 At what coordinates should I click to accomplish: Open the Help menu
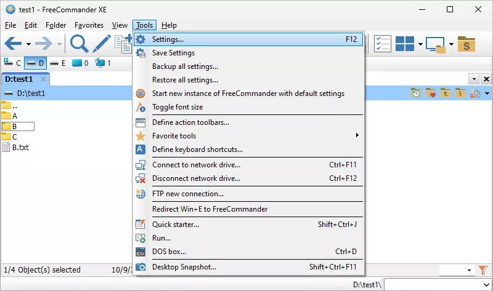click(x=169, y=25)
